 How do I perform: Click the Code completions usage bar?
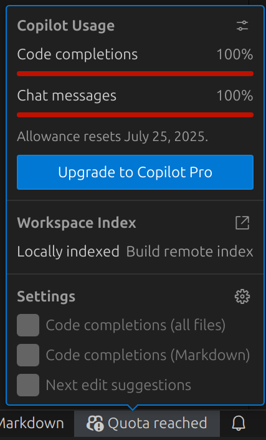pyautogui.click(x=135, y=74)
